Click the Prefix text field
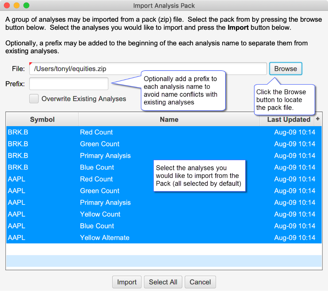The height and width of the screenshot is (291, 328). pos(69,84)
